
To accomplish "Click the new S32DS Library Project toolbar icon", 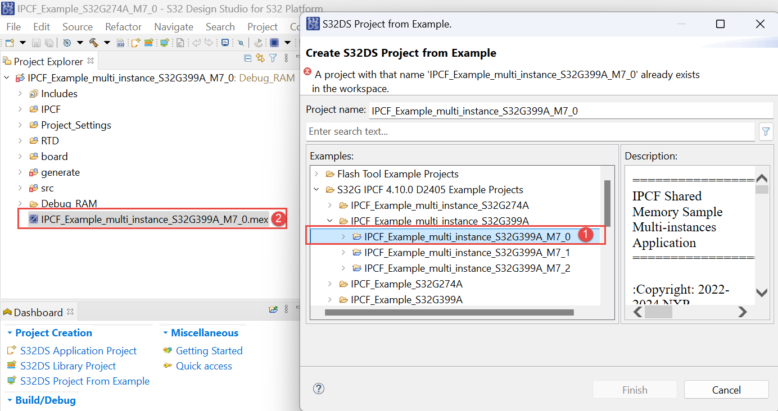I will (149, 43).
